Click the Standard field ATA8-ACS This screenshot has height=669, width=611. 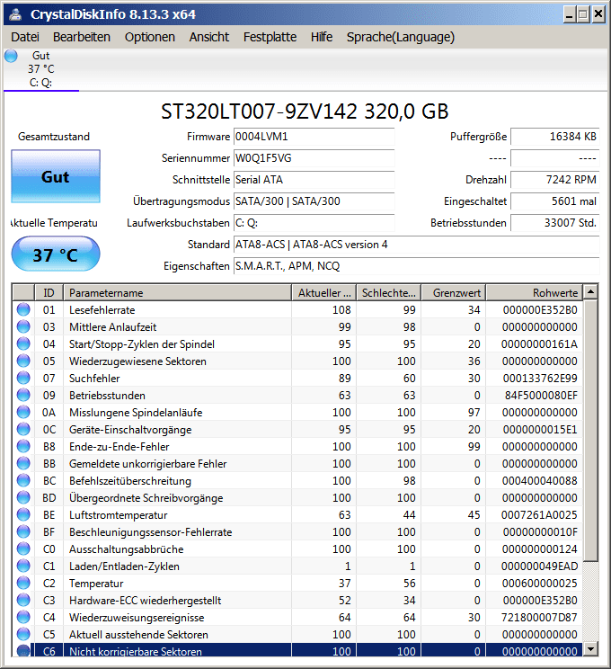click(416, 245)
